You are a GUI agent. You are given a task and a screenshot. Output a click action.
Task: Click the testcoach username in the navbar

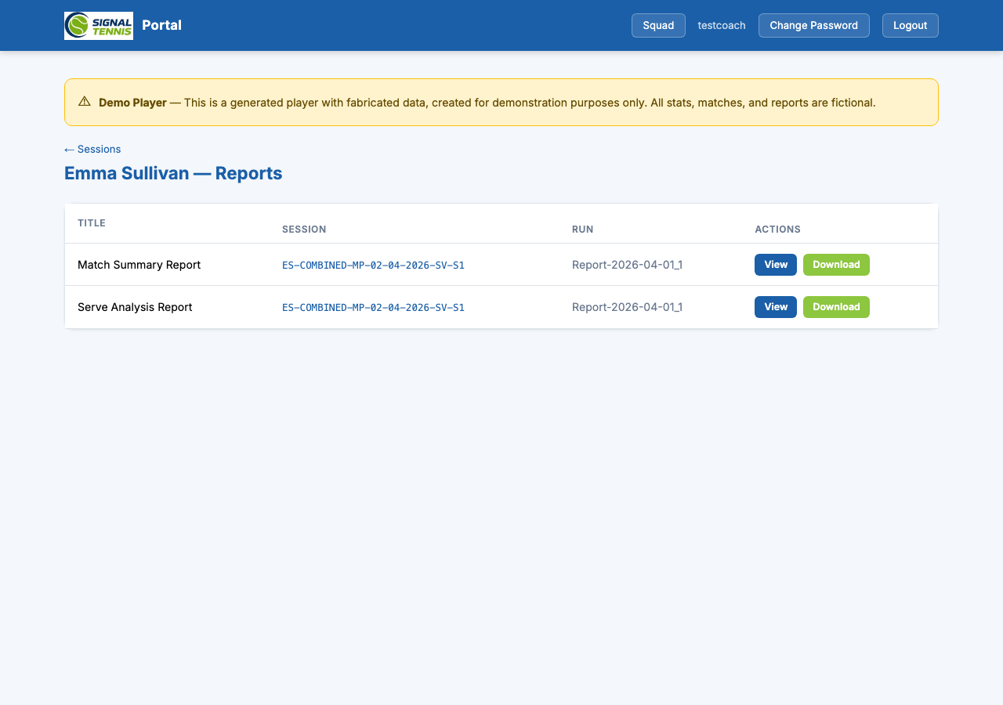721,25
